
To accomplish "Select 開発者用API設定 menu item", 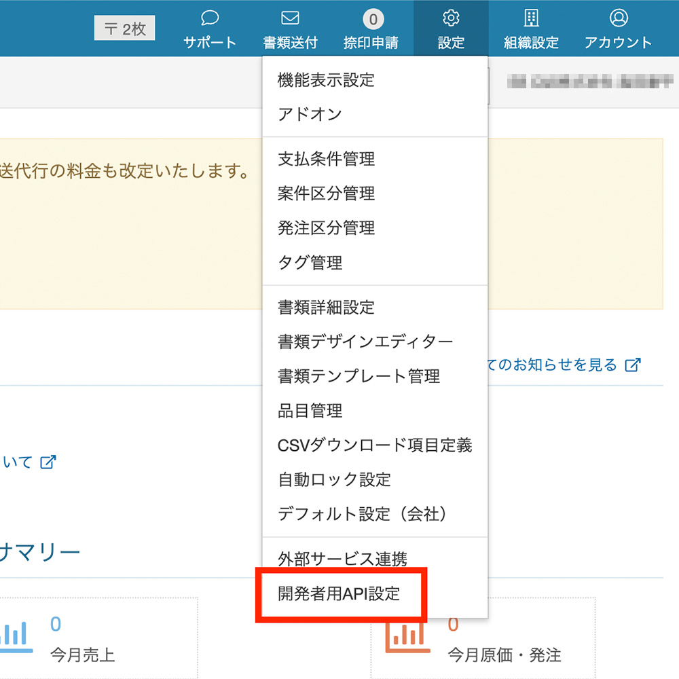I will coord(339,594).
